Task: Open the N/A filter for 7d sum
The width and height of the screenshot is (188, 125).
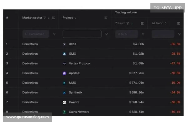Action: pyautogui.click(x=127, y=34)
